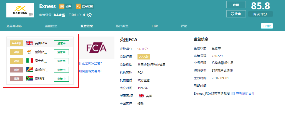Screen dimensions: 285x114
Task: Click the Exness_FCA监管查询截图 caption
Action: click(x=212, y=94)
